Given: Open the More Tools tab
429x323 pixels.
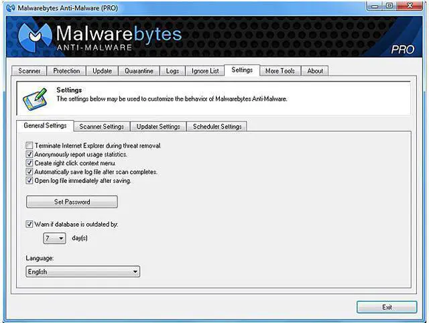Looking at the screenshot, I should coord(280,71).
